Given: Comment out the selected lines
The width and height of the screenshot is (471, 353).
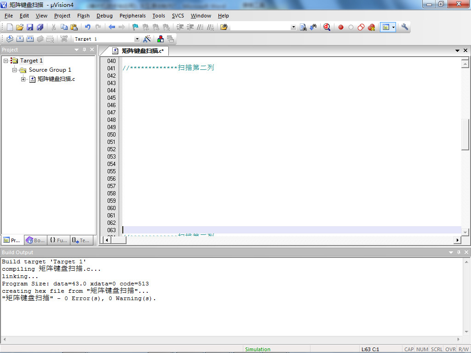Looking at the screenshot, I should 201,27.
